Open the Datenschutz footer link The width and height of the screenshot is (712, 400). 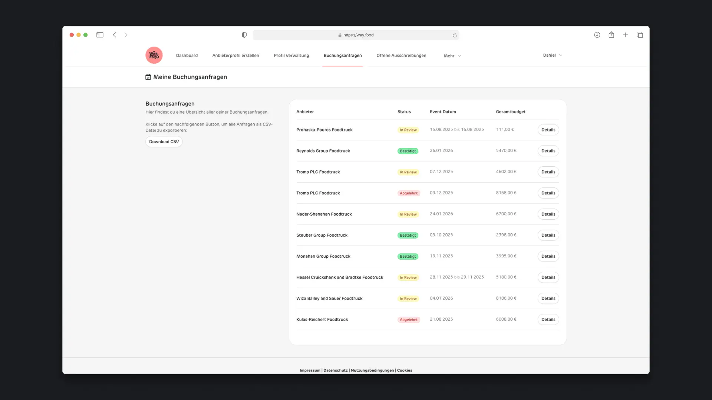[335, 370]
